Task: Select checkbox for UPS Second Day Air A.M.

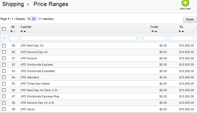Action: pos(4,103)
